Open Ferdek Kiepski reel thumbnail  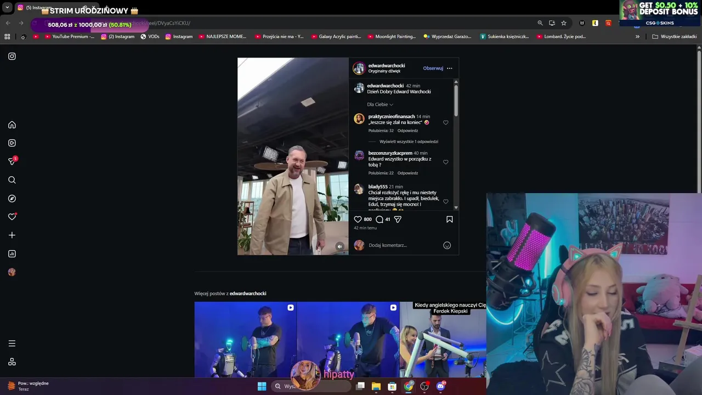[x=443, y=340]
